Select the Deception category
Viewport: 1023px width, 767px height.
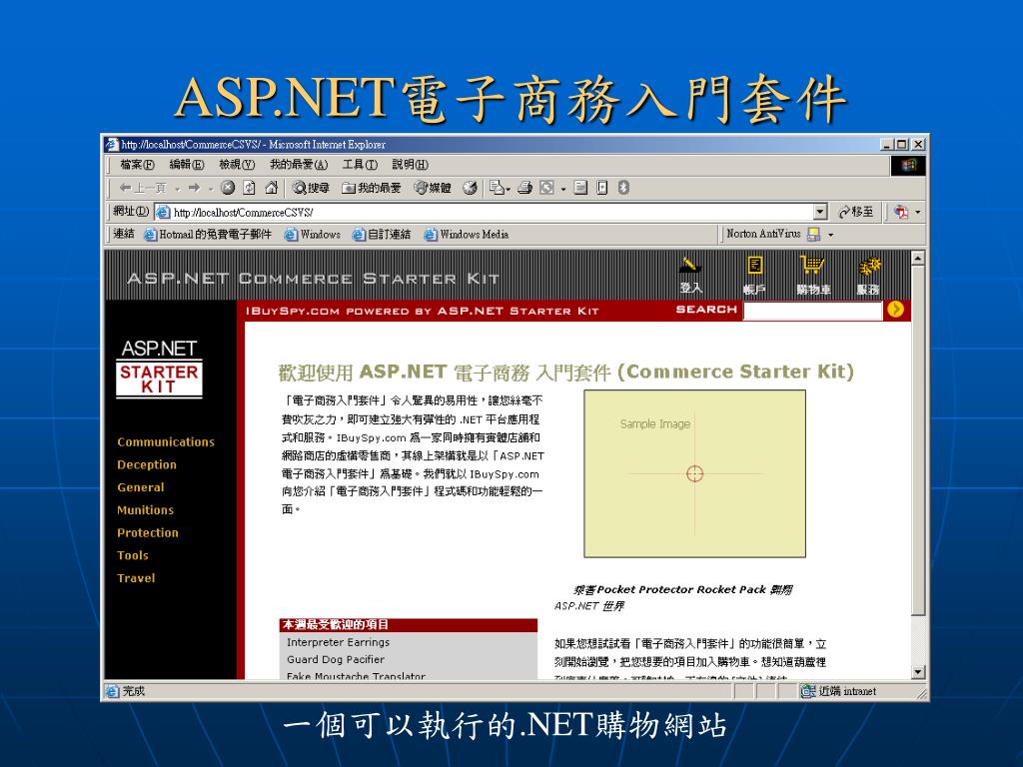tap(147, 464)
